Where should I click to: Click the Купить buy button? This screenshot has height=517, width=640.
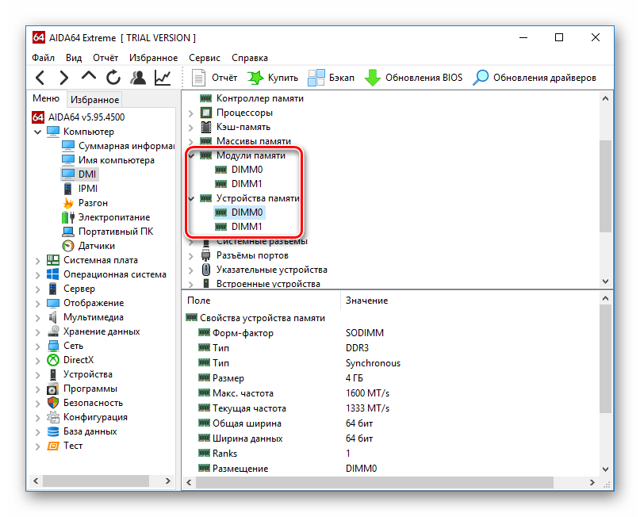[x=273, y=78]
